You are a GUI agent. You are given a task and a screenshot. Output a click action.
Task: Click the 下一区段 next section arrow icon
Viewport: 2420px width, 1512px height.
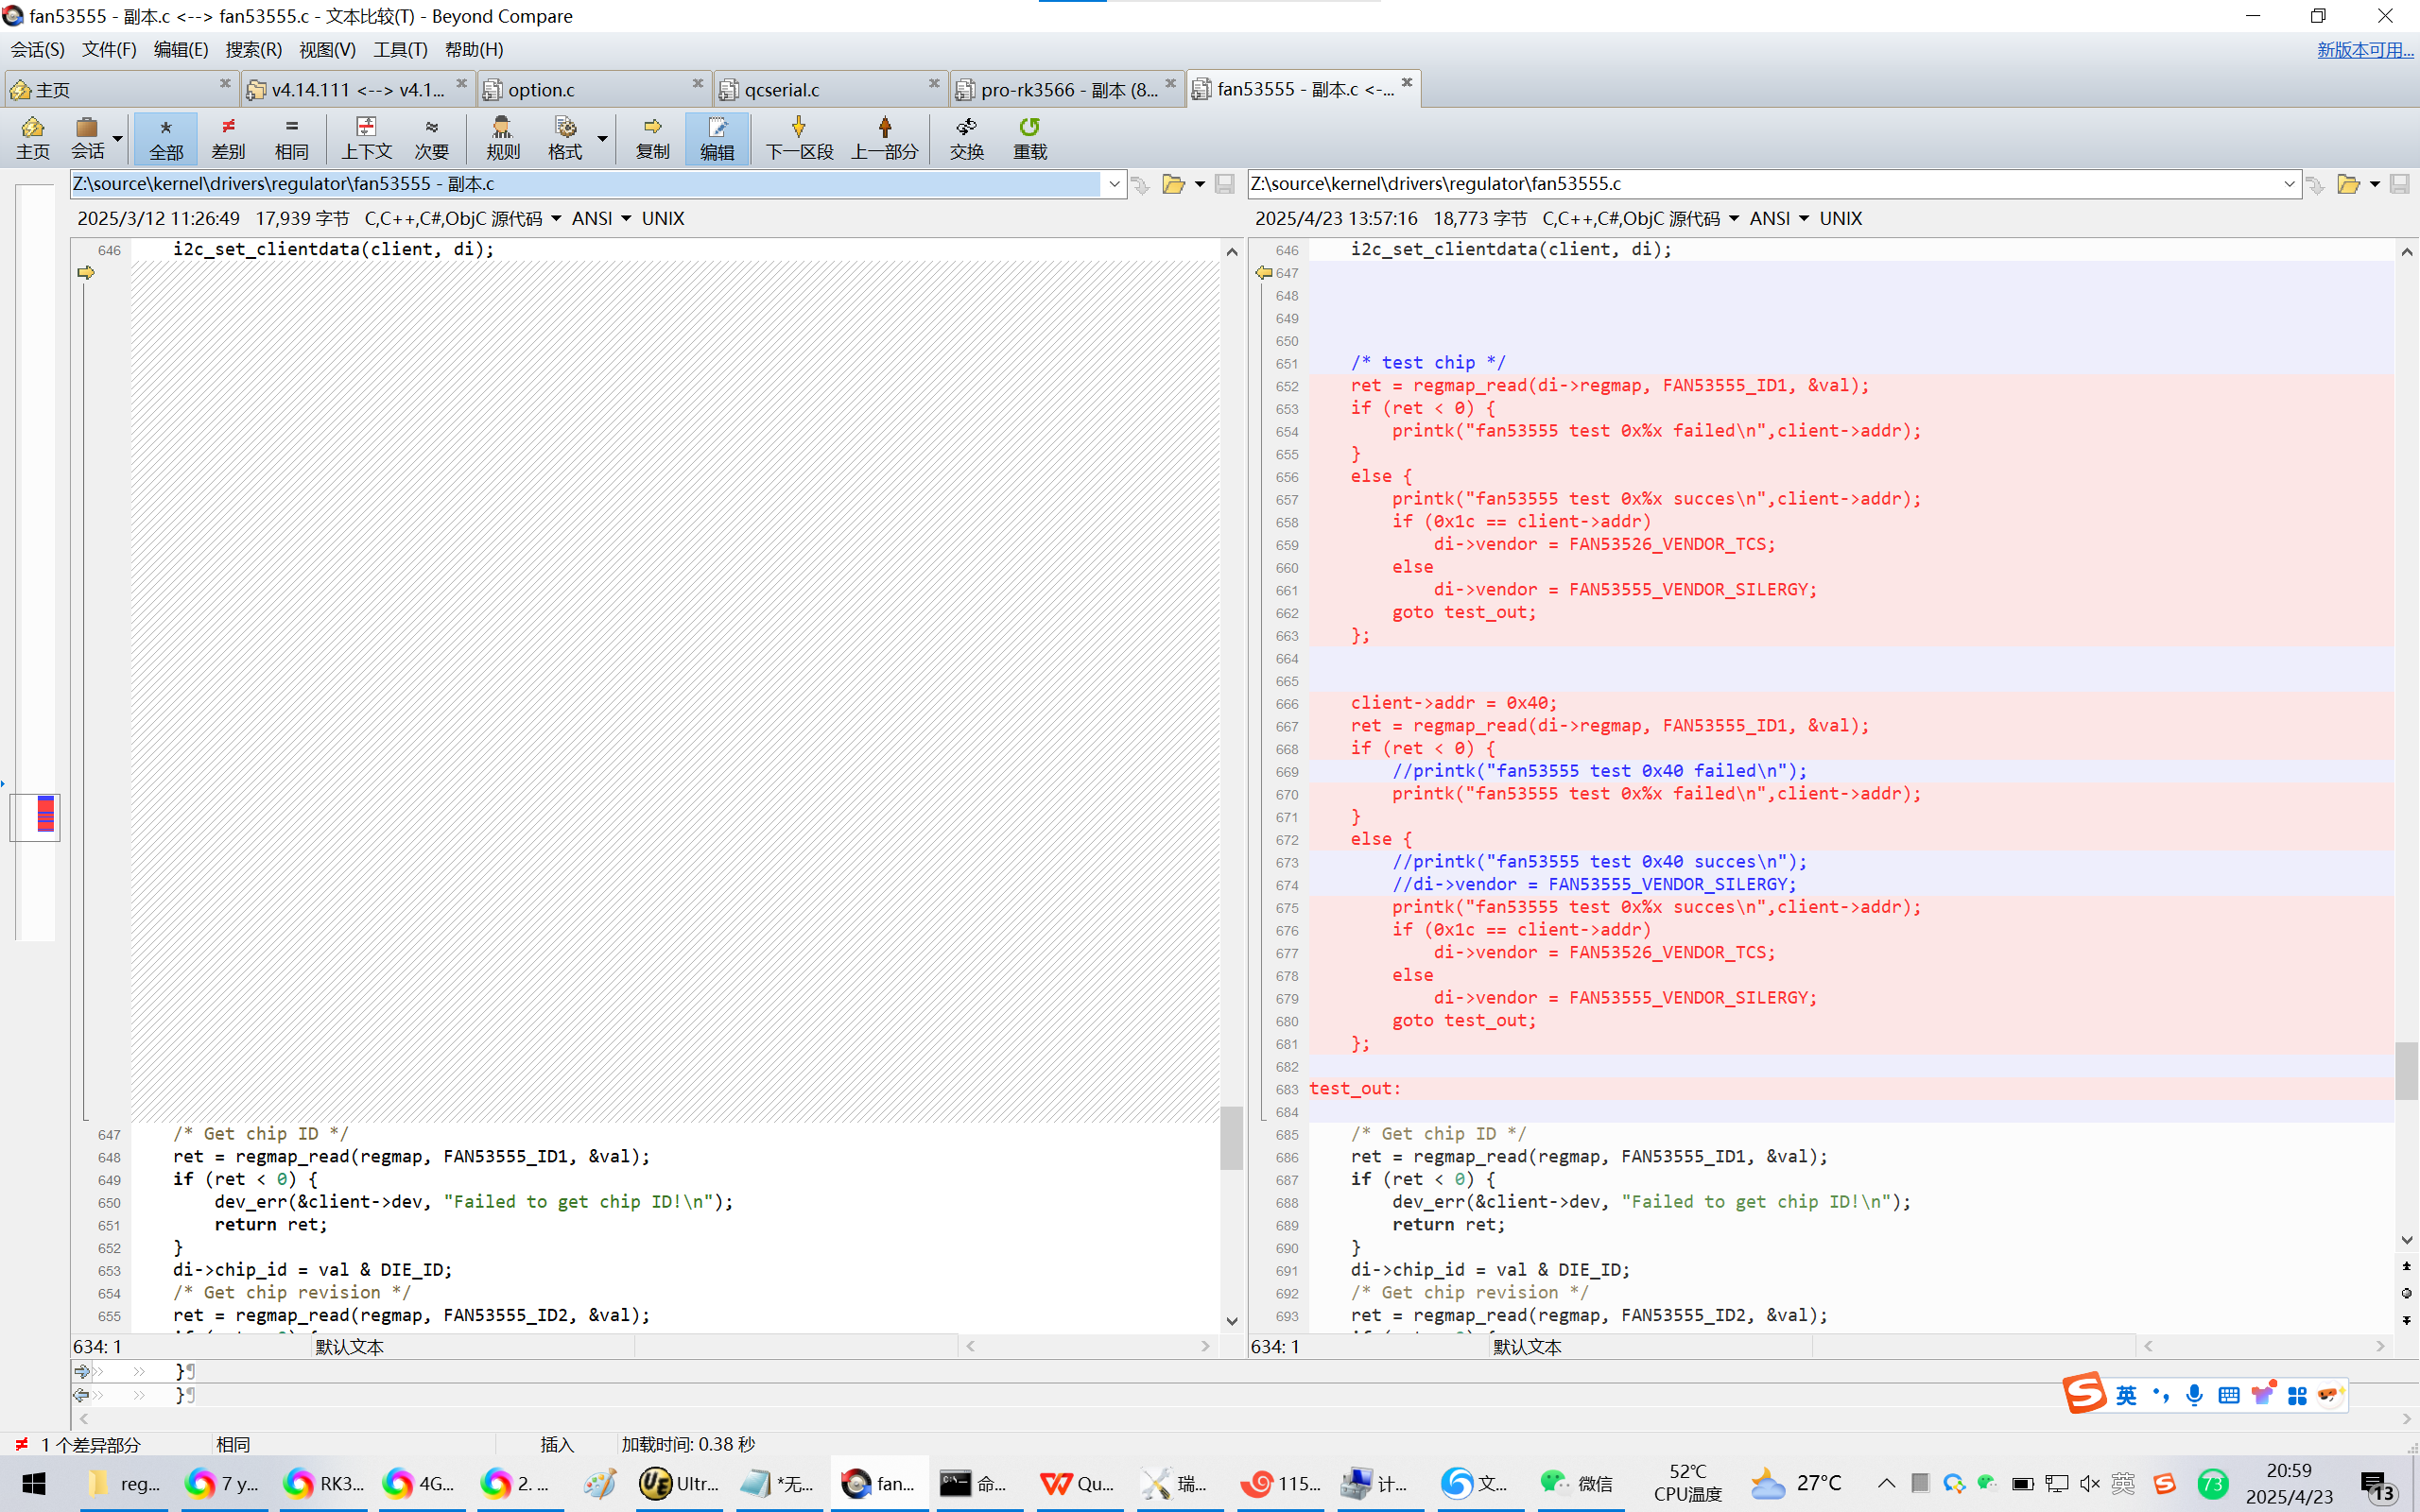[798, 128]
